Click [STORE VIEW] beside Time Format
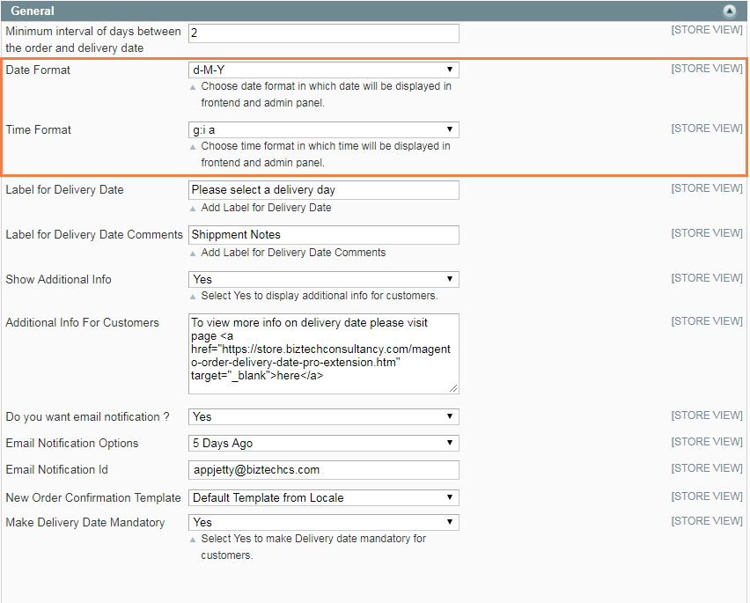This screenshot has height=603, width=750. coord(707,129)
